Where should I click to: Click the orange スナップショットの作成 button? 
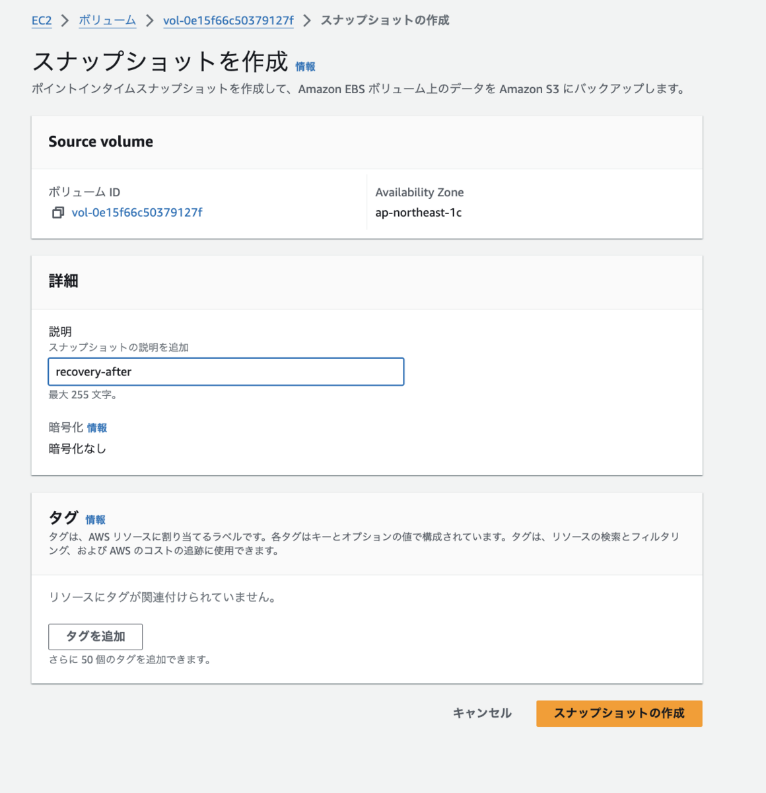click(x=619, y=714)
